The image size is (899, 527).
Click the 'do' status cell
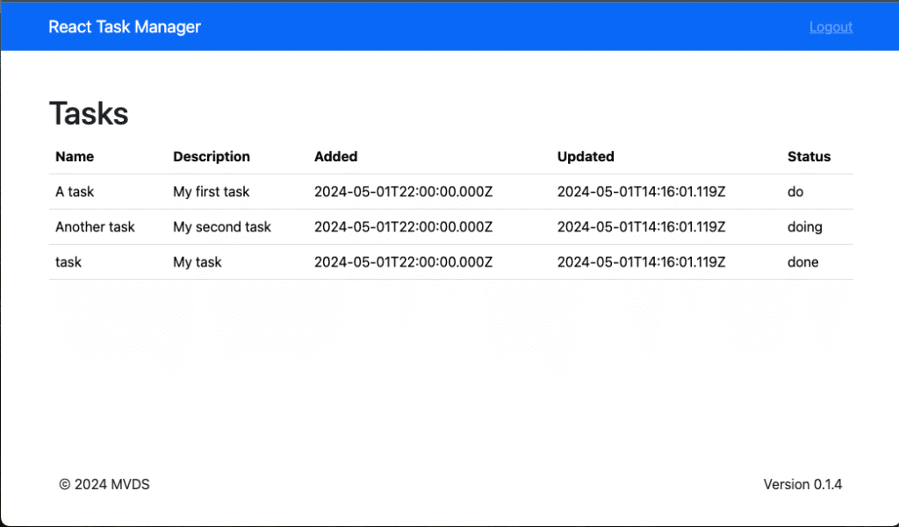(795, 192)
